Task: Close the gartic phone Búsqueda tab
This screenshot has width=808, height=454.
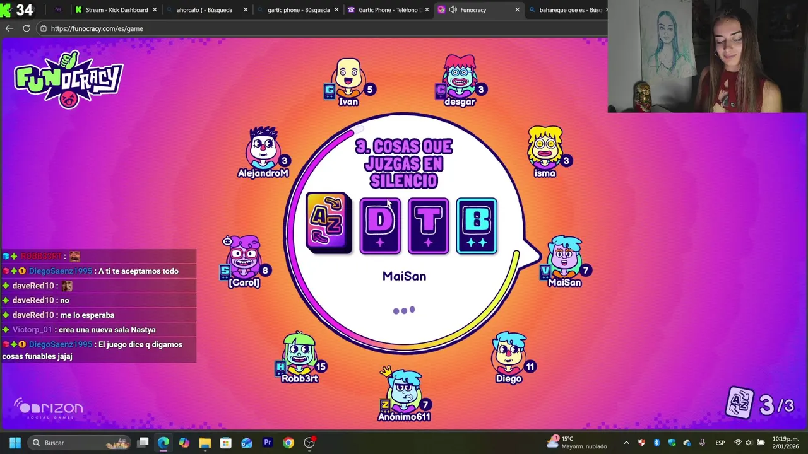Action: (336, 9)
